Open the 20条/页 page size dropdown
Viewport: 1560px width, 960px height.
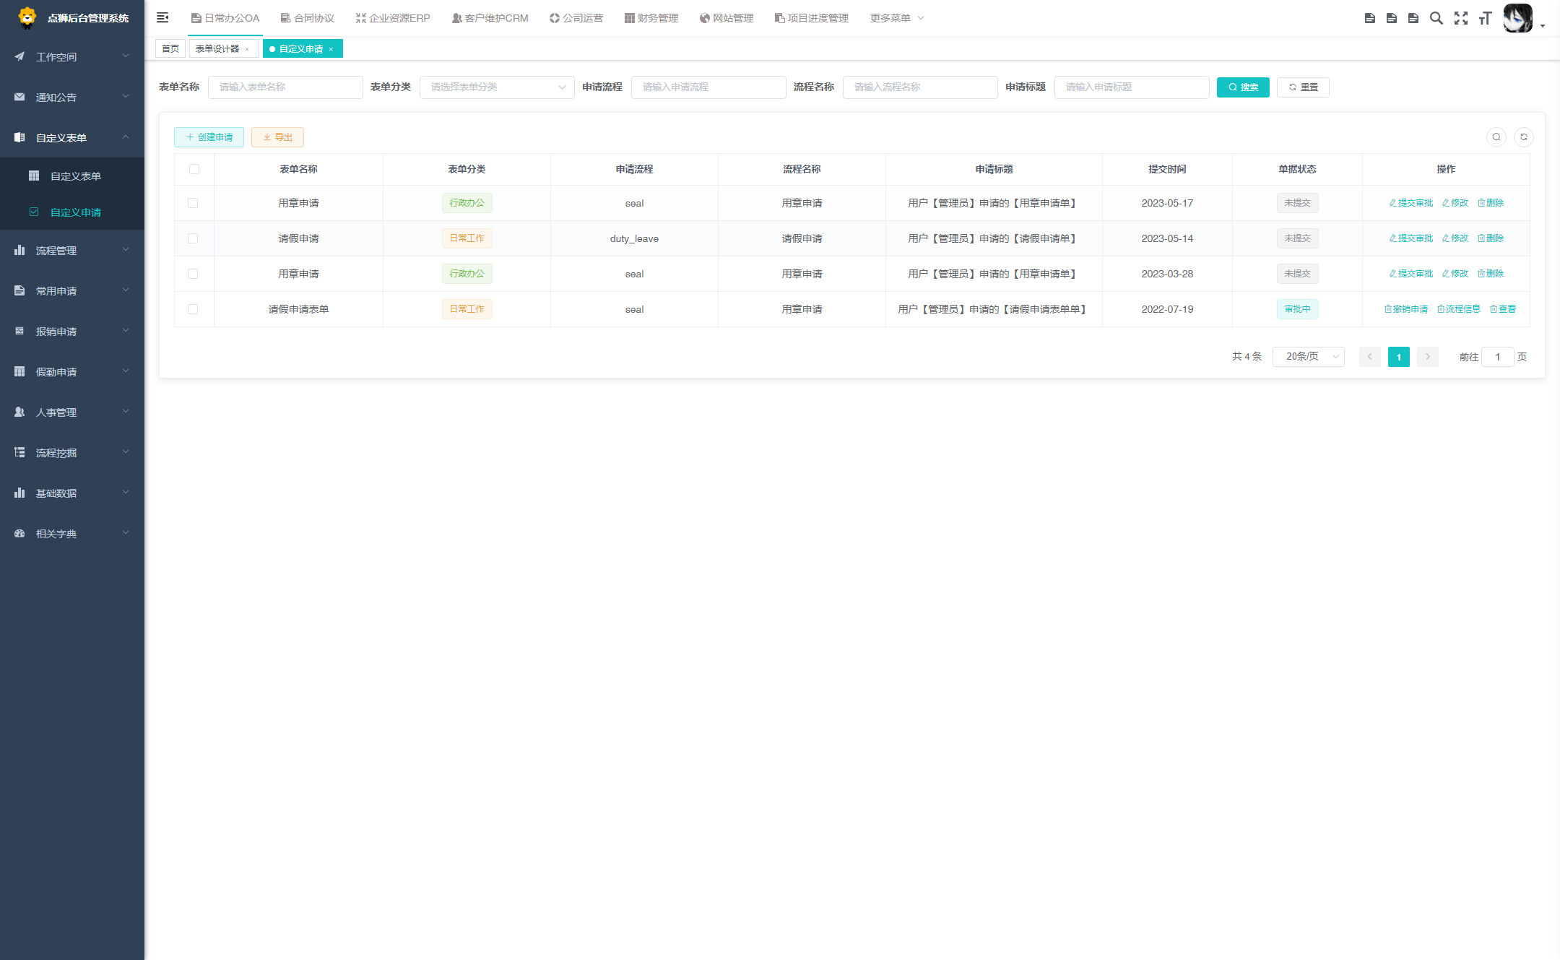pyautogui.click(x=1308, y=356)
